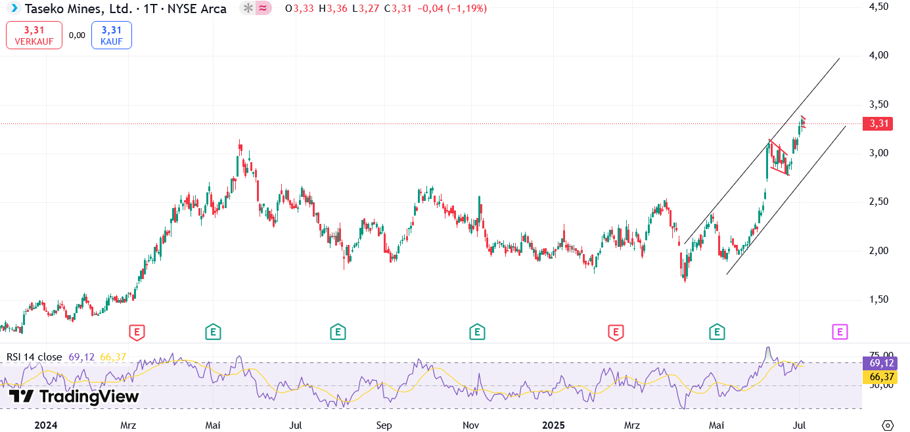Open the red earnings marker before Mrz 2025

coord(616,332)
